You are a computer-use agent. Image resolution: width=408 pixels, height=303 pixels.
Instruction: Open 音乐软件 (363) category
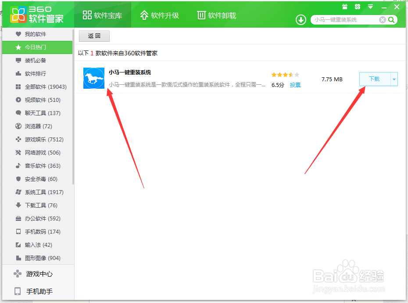(37, 166)
